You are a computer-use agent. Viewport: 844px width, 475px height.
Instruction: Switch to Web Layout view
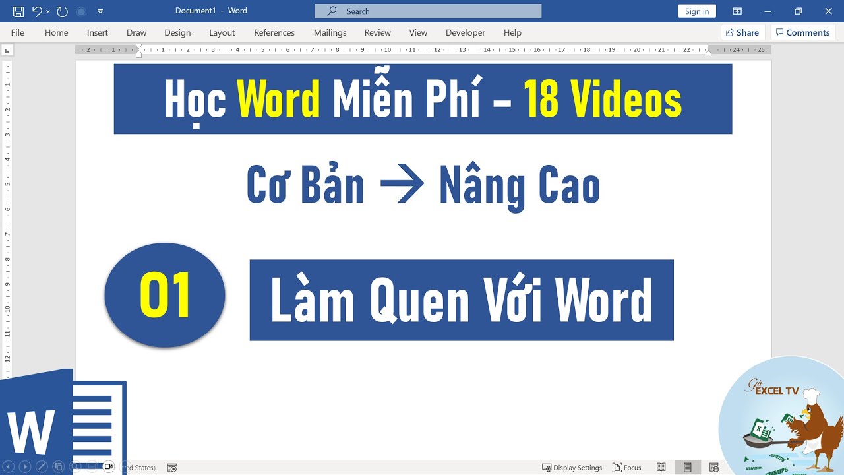[714, 468]
